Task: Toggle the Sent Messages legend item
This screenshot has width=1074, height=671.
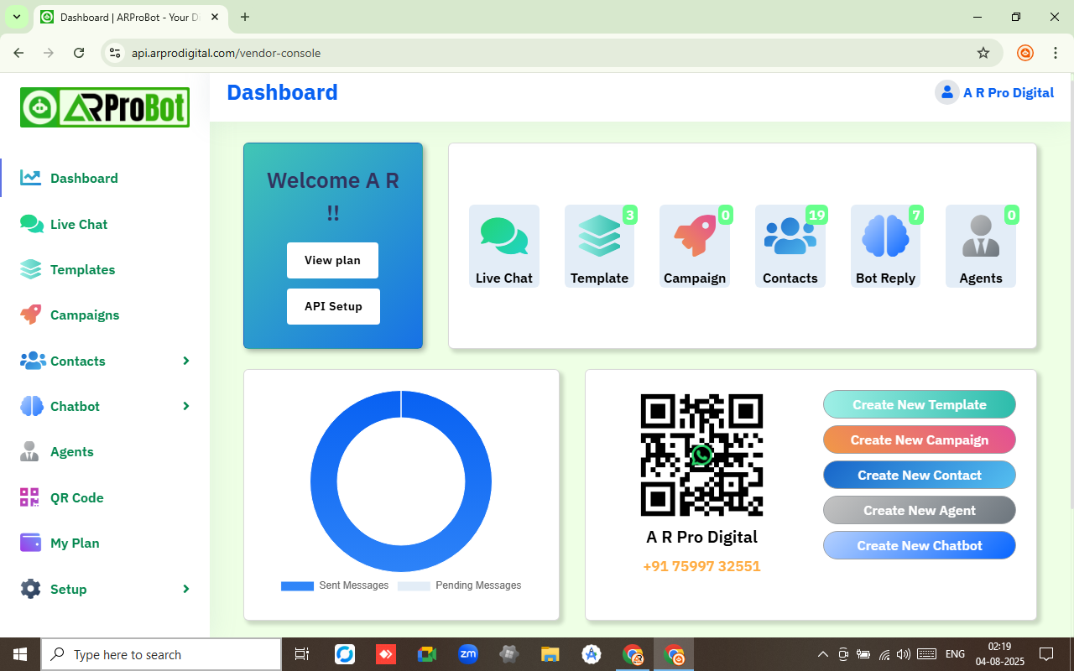Action: [336, 585]
